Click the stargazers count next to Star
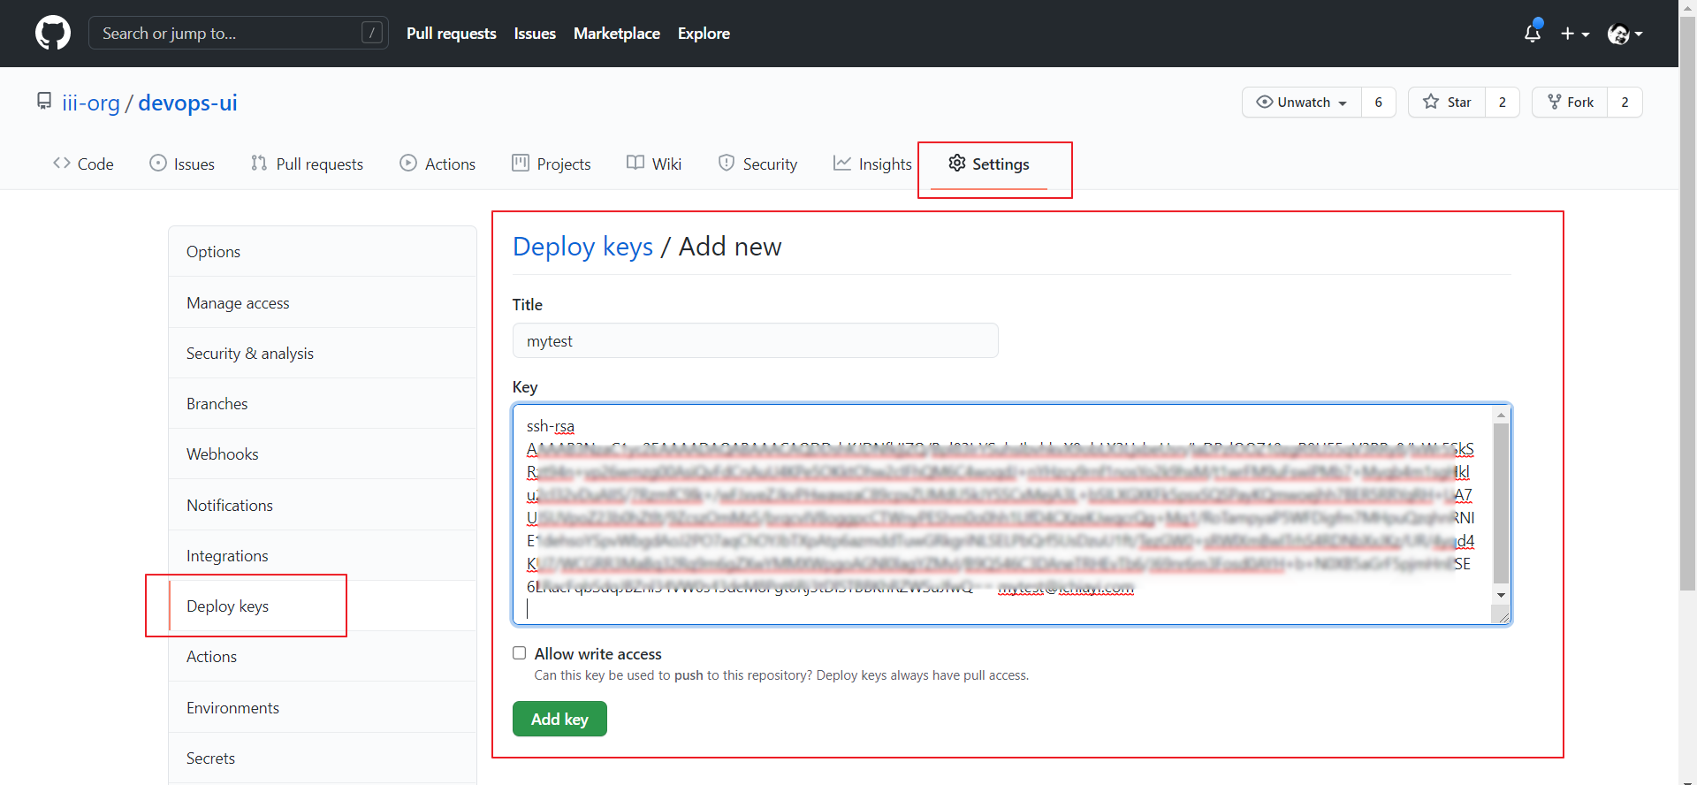 click(x=1502, y=102)
